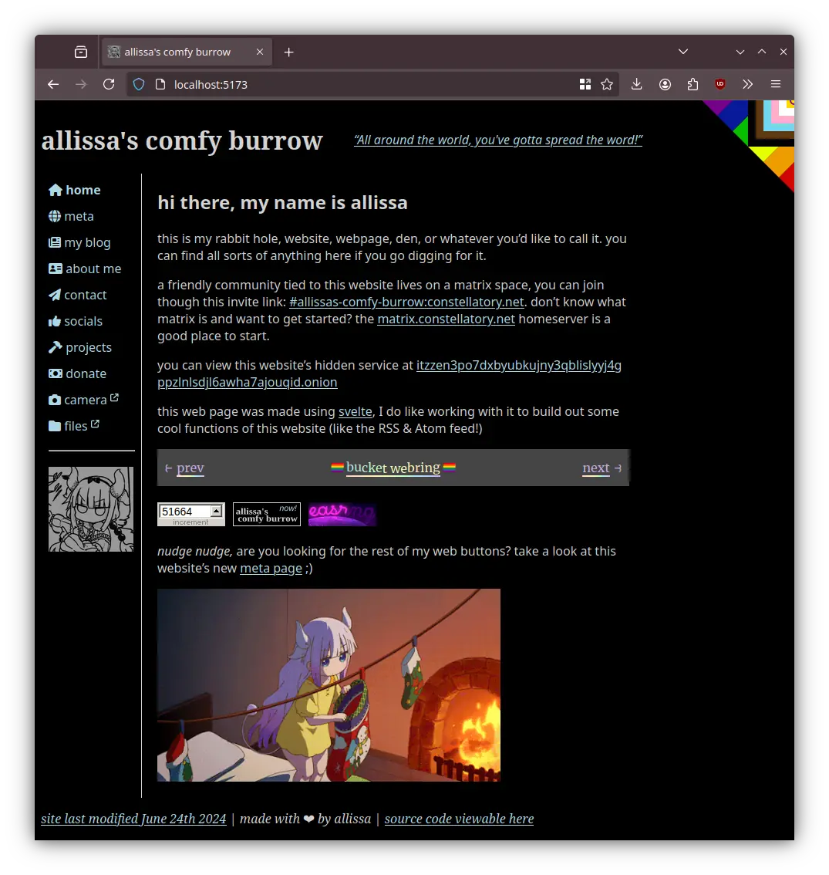Open the account profile icon
This screenshot has height=875, width=829.
(665, 84)
